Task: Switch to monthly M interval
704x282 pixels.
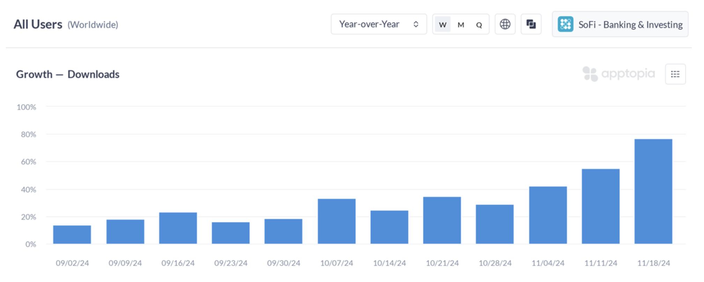Action: 461,25
